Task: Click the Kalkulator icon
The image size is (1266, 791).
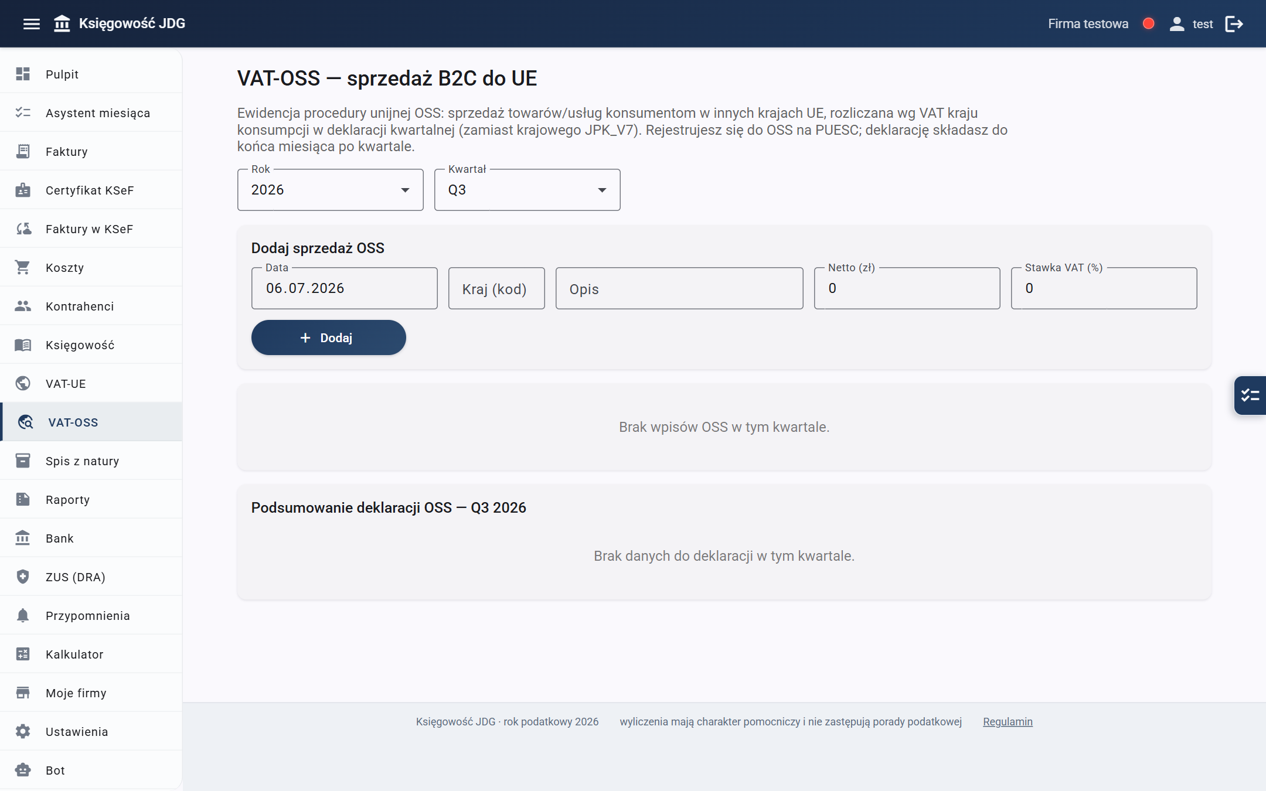Action: 23,654
